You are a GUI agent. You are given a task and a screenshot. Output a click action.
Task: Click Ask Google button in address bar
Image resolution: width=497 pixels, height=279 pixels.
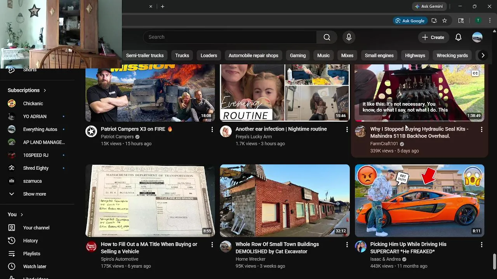tap(410, 21)
